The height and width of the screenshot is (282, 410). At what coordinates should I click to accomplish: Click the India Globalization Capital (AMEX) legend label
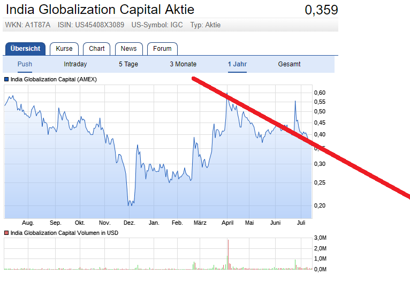click(54, 79)
